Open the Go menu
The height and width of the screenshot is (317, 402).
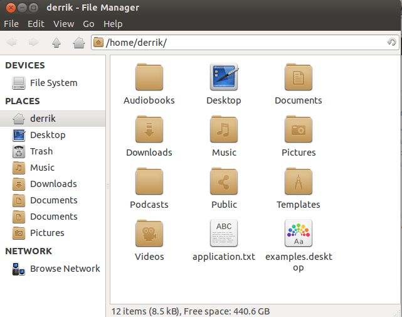click(x=88, y=24)
